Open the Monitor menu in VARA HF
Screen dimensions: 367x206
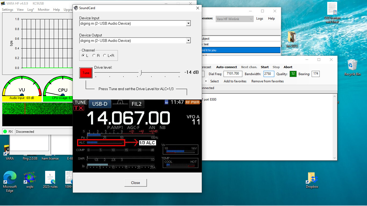[44, 10]
